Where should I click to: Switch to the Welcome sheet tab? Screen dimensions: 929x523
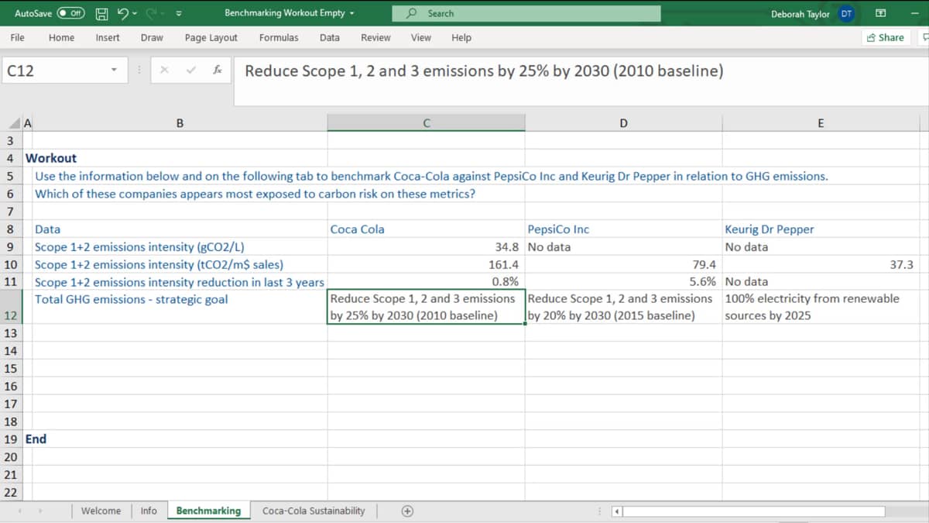point(101,511)
